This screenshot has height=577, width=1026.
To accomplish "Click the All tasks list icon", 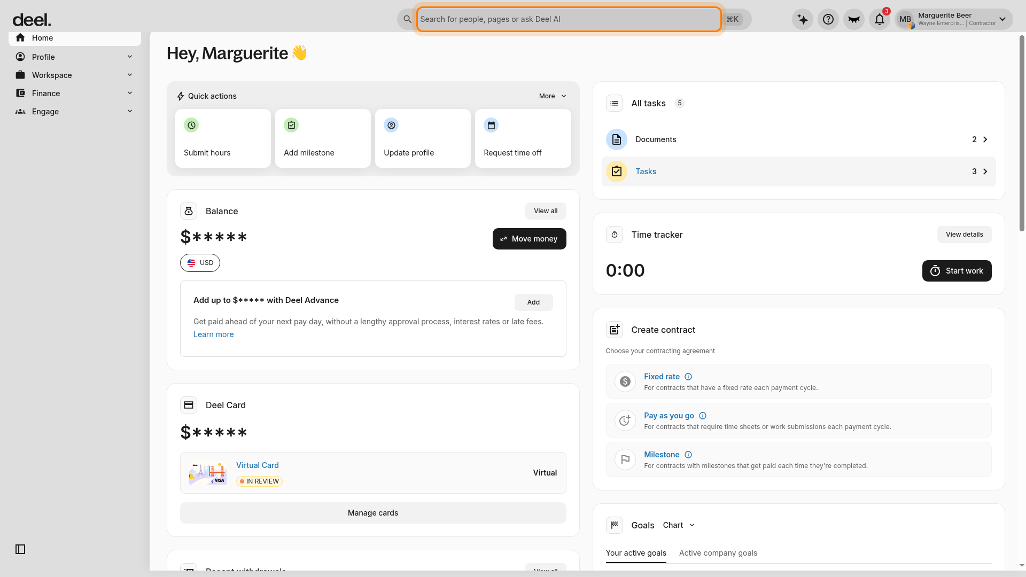I will click(615, 103).
